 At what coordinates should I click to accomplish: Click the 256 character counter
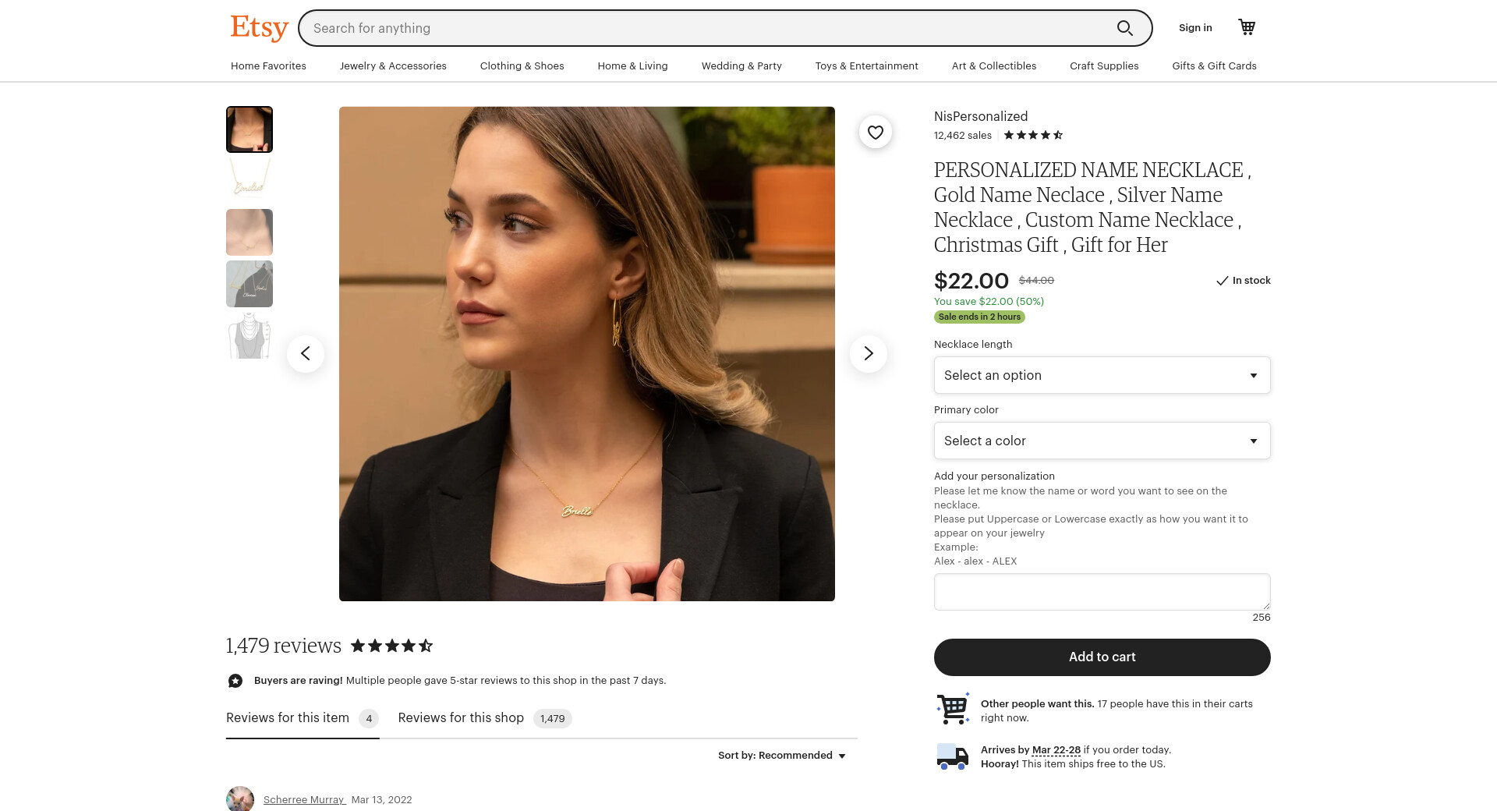tap(1262, 618)
